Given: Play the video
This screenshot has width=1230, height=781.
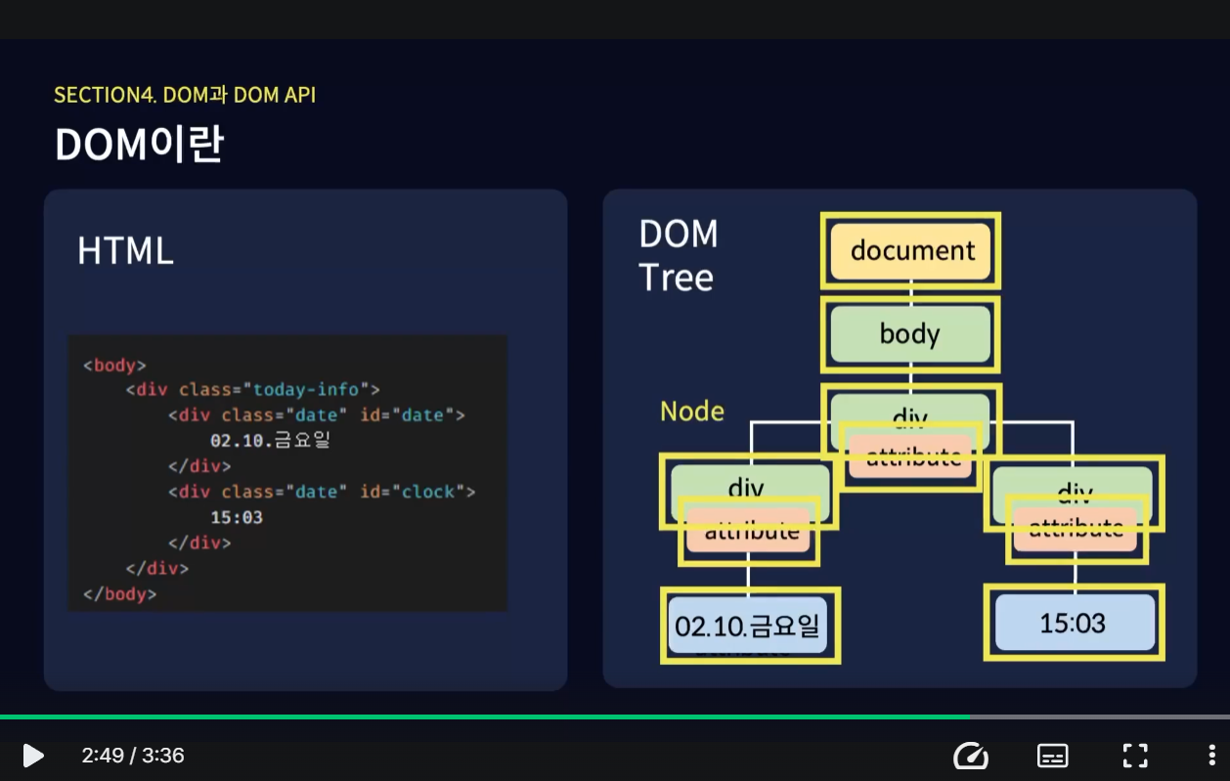Looking at the screenshot, I should coord(32,756).
